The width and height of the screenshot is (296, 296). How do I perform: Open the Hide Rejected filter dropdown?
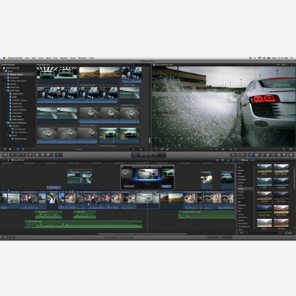click(44, 64)
